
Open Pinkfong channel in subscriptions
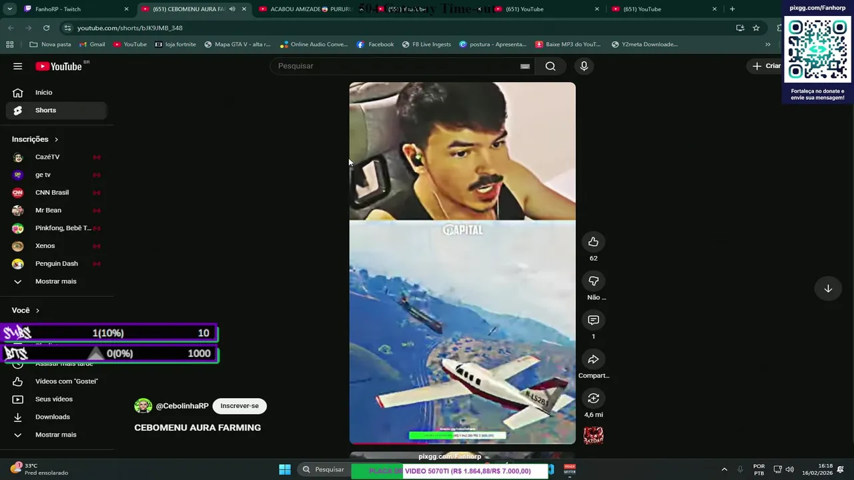click(x=56, y=228)
